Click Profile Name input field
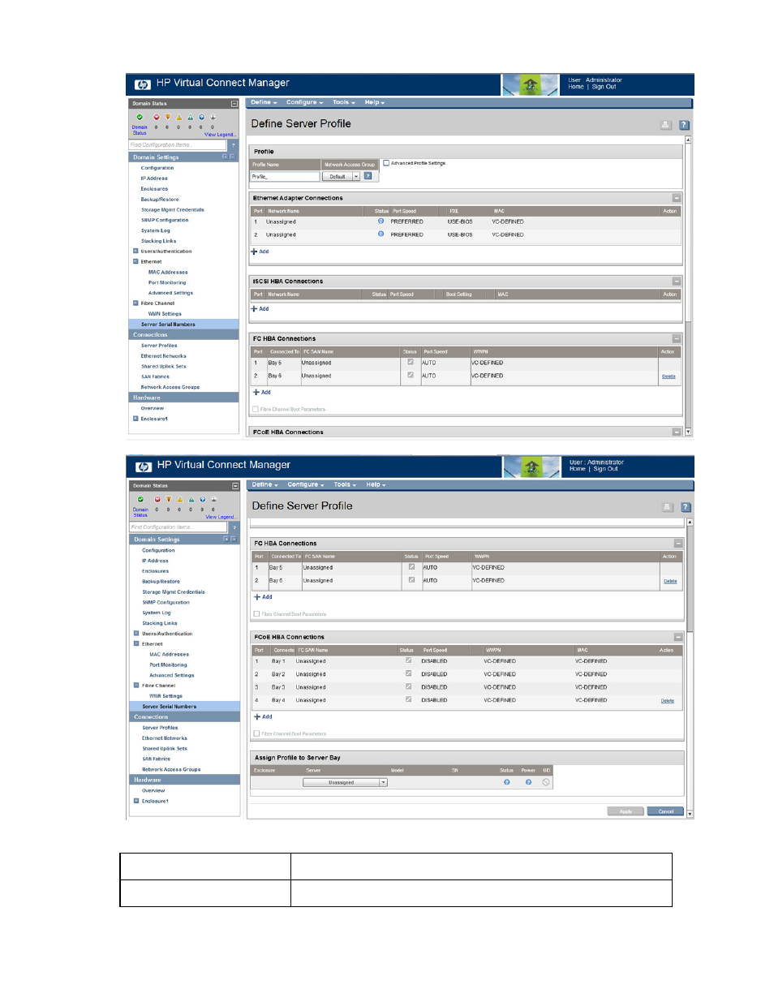The width and height of the screenshot is (774, 1002). click(x=285, y=176)
